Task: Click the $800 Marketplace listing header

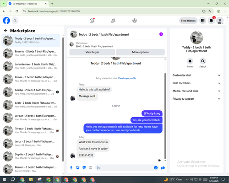Action: 117,44
